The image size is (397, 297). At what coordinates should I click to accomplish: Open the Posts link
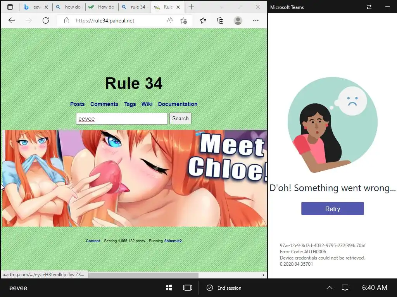point(77,104)
